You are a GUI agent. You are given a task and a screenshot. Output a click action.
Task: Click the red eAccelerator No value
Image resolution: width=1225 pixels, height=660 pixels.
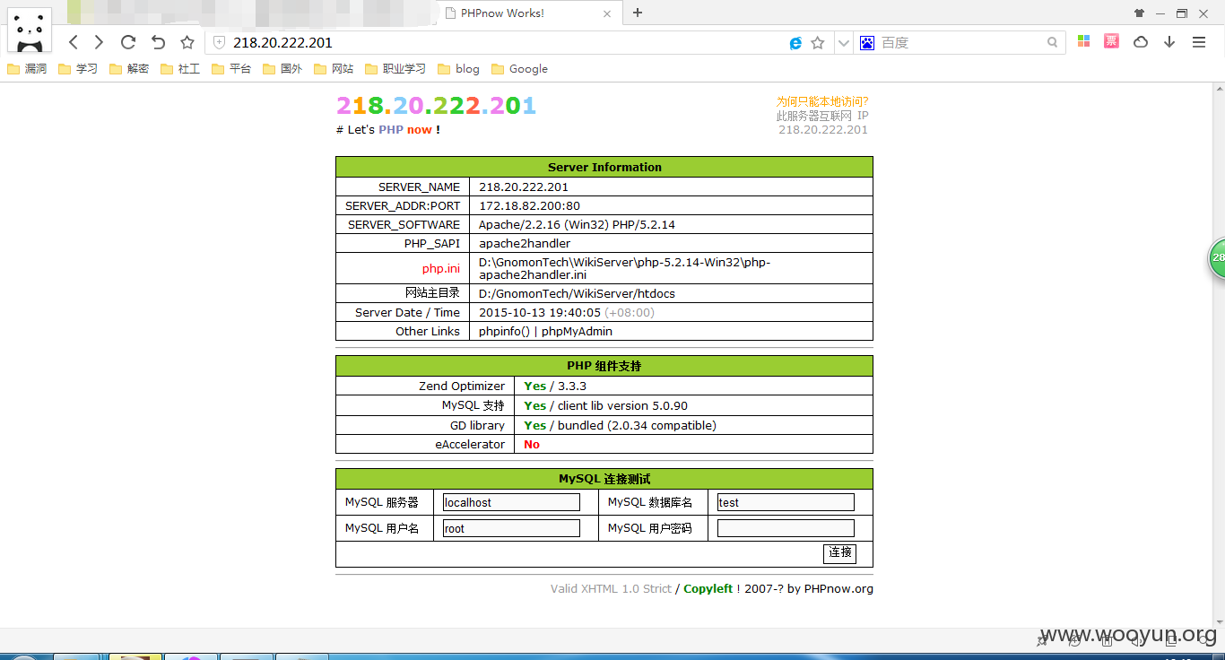click(x=532, y=444)
